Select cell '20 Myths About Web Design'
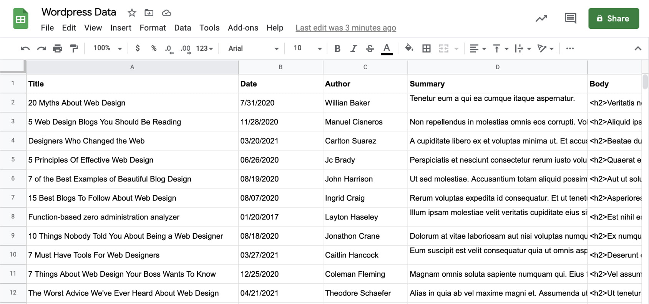Image resolution: width=649 pixels, height=304 pixels. [x=132, y=103]
